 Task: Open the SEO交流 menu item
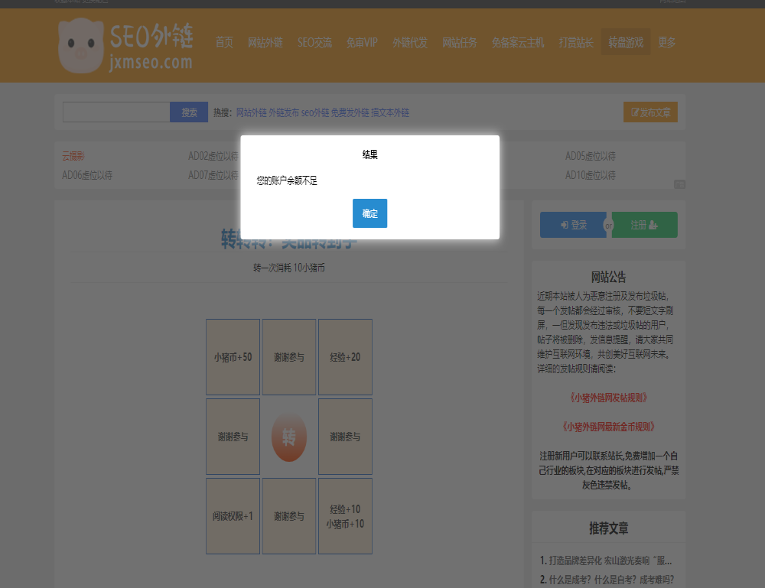pyautogui.click(x=314, y=42)
